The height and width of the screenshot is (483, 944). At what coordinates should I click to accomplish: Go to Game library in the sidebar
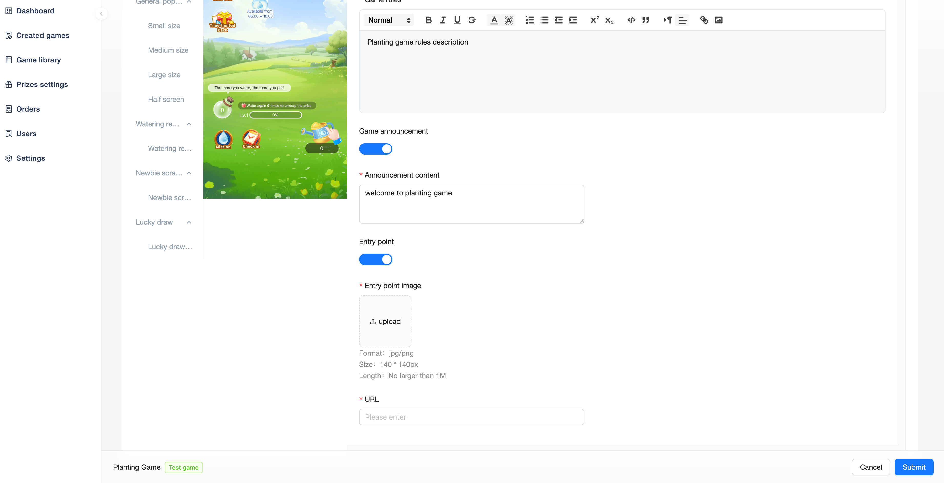pyautogui.click(x=38, y=60)
